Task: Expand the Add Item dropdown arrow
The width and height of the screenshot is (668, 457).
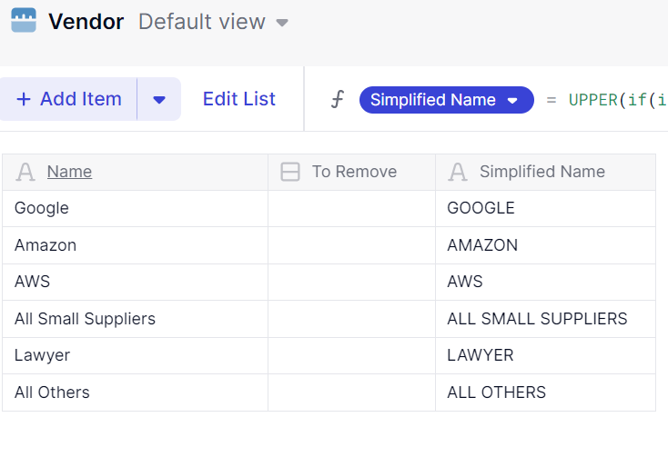Action: pyautogui.click(x=159, y=99)
